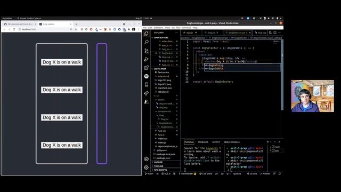This screenshot has width=341, height=192.
Task: Click the Split Editor icon
Action: point(275,33)
